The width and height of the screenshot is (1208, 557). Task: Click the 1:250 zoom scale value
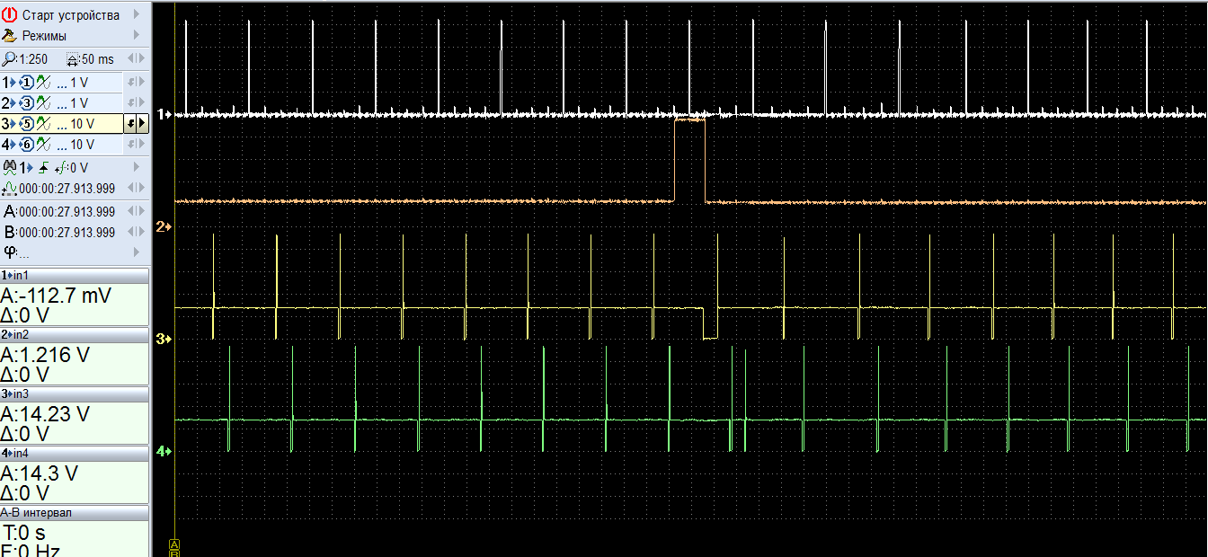click(x=31, y=59)
